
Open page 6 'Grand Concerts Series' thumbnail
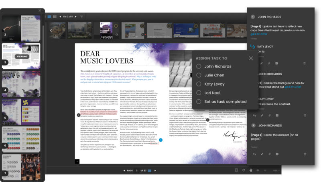[21, 139]
